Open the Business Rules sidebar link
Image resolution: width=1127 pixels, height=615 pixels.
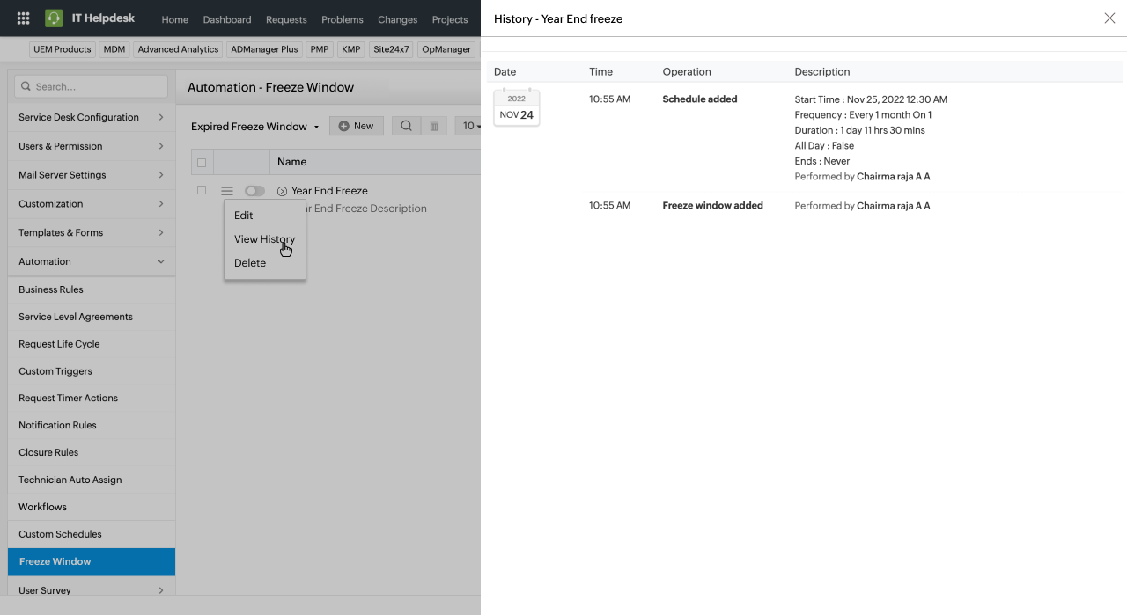(51, 289)
